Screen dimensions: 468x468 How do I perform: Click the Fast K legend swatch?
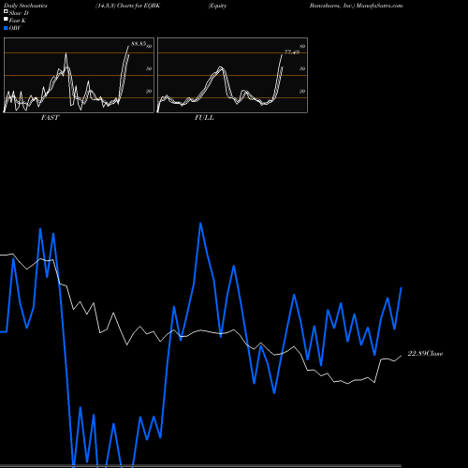[6, 20]
